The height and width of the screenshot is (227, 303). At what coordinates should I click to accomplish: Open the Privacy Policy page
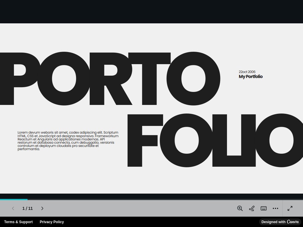point(52,222)
